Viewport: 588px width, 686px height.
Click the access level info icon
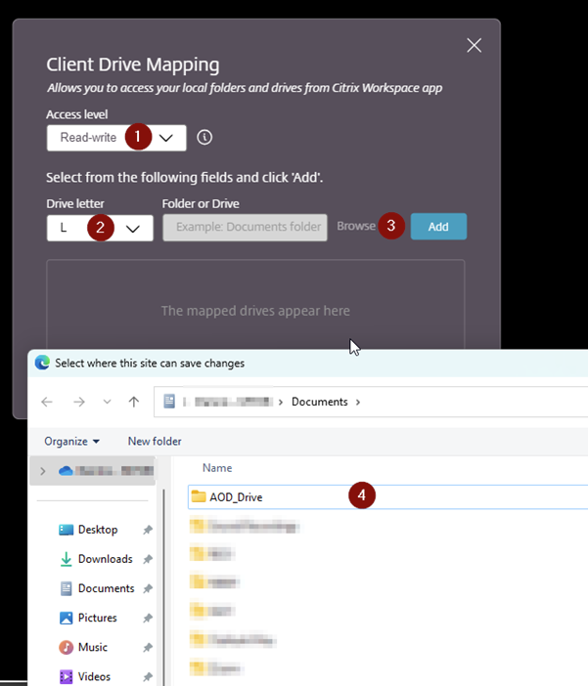click(204, 138)
